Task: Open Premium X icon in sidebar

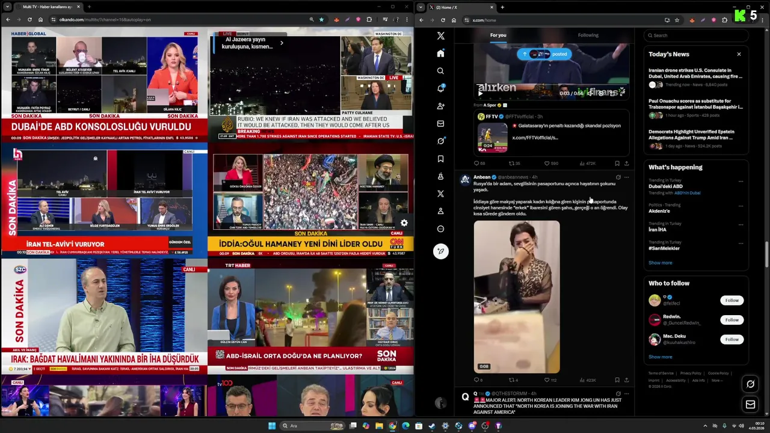Action: (440, 194)
